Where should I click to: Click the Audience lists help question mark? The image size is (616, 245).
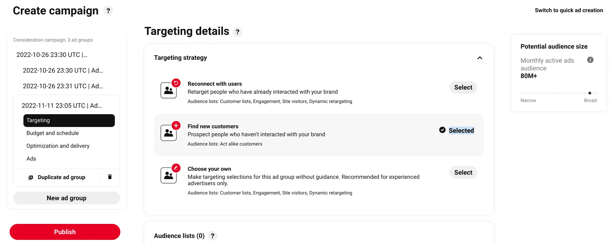212,236
